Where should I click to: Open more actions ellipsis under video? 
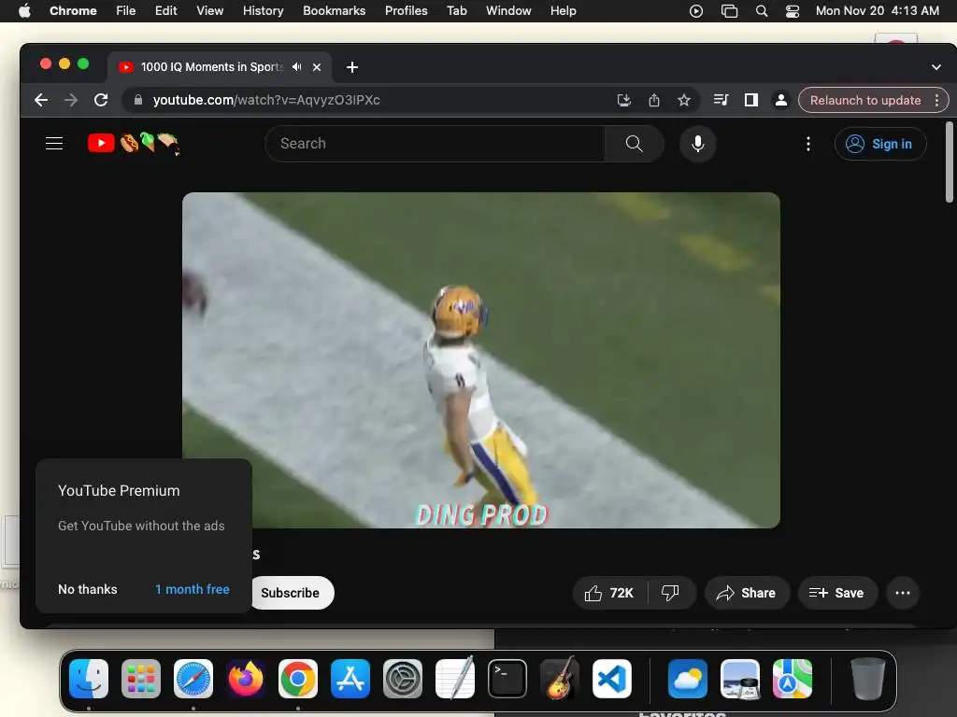pos(903,593)
